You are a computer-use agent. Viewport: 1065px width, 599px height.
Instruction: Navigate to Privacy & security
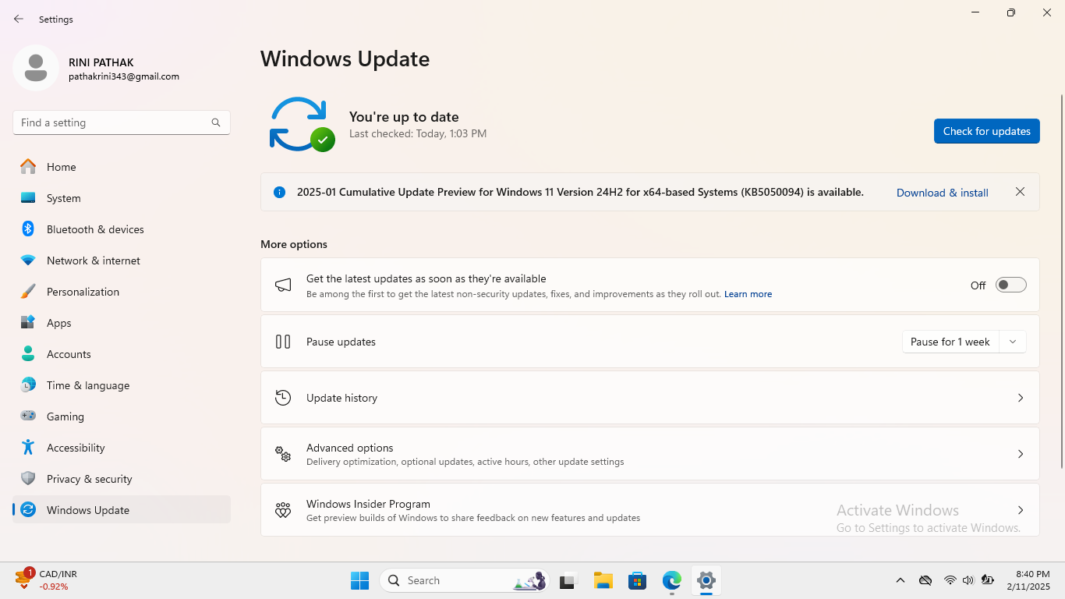pyautogui.click(x=122, y=479)
